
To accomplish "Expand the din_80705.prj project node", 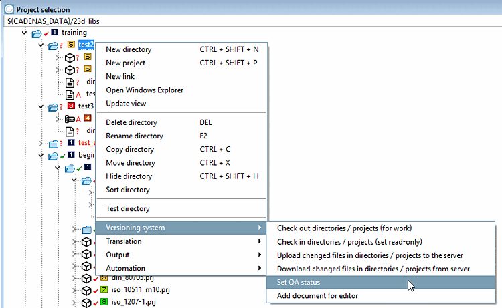I will pos(74,278).
